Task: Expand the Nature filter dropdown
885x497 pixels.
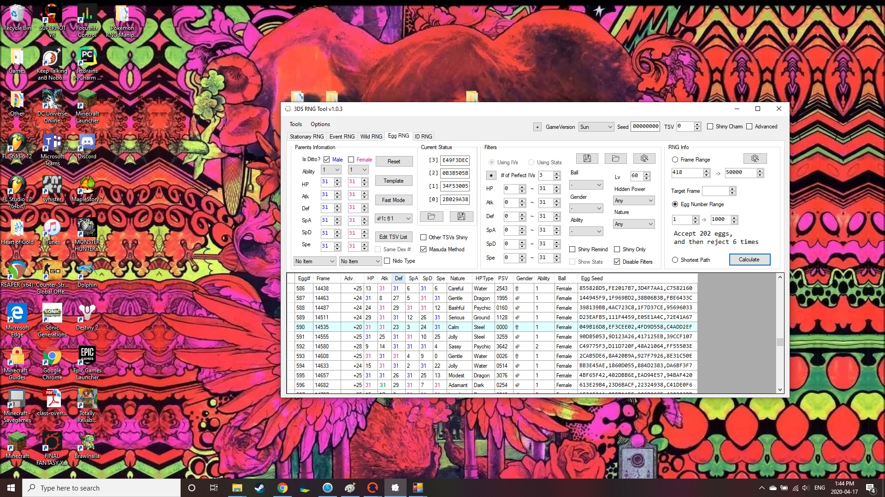Action: coord(634,224)
